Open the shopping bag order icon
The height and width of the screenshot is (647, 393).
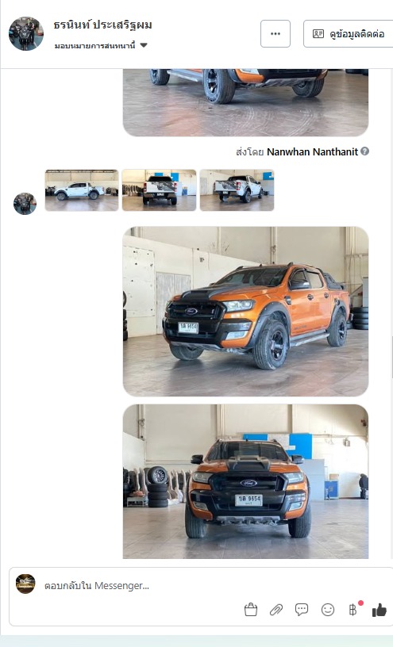point(250,610)
